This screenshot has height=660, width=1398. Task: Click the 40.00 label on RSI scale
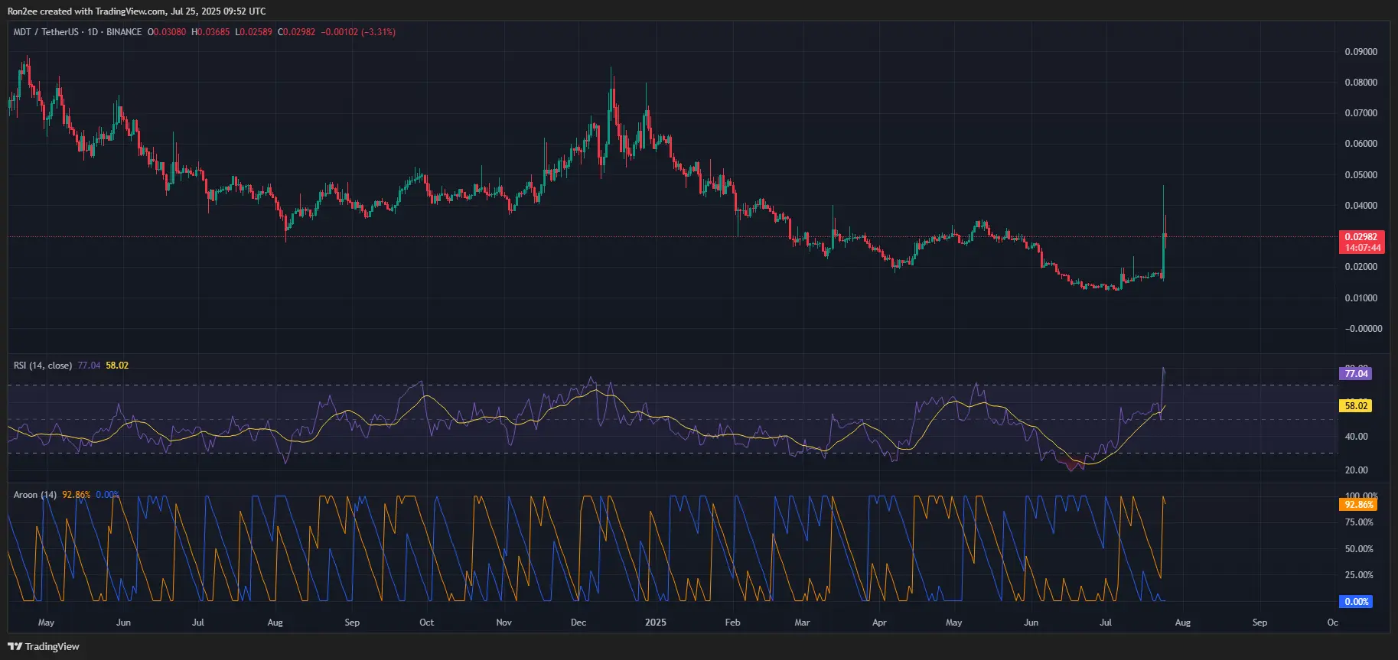pyautogui.click(x=1356, y=437)
